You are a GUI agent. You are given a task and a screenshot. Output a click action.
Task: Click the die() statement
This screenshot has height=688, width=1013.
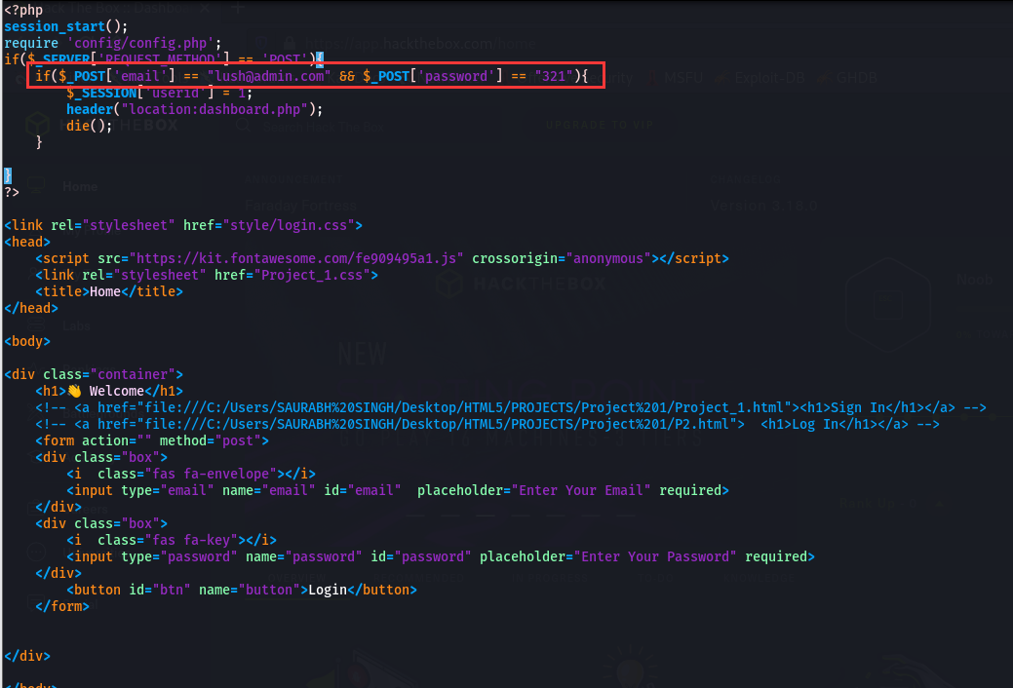click(x=90, y=126)
